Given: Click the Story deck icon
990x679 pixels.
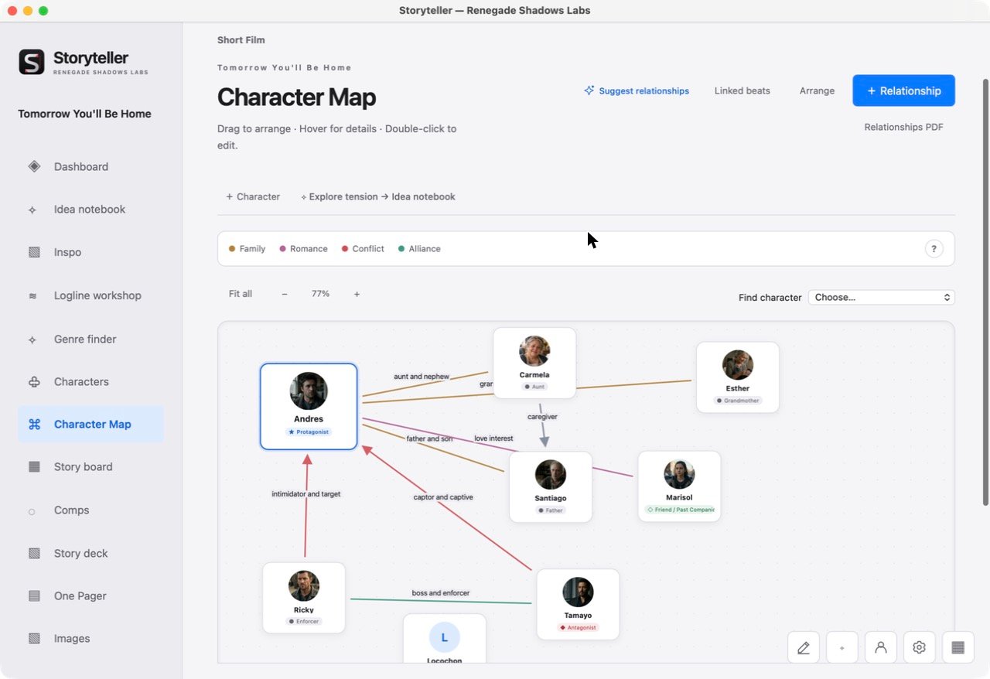Looking at the screenshot, I should pyautogui.click(x=34, y=553).
